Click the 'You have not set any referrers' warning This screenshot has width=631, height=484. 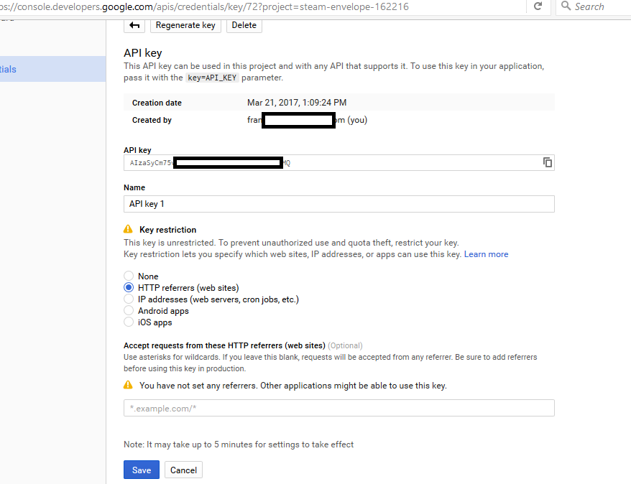[x=293, y=386]
